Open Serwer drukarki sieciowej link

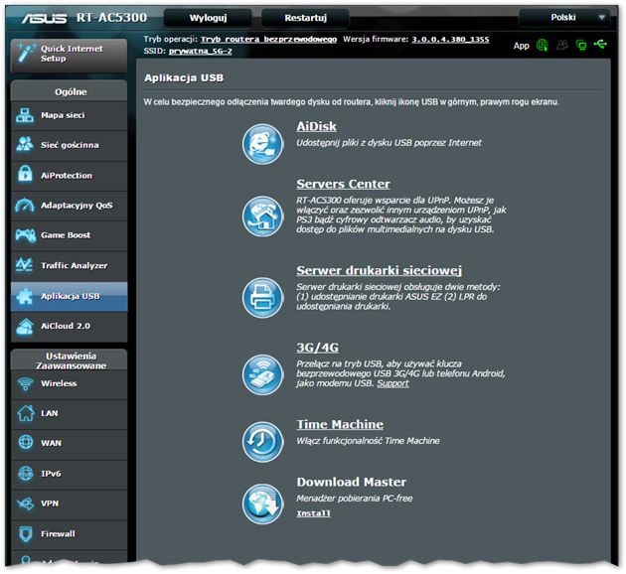pos(379,270)
